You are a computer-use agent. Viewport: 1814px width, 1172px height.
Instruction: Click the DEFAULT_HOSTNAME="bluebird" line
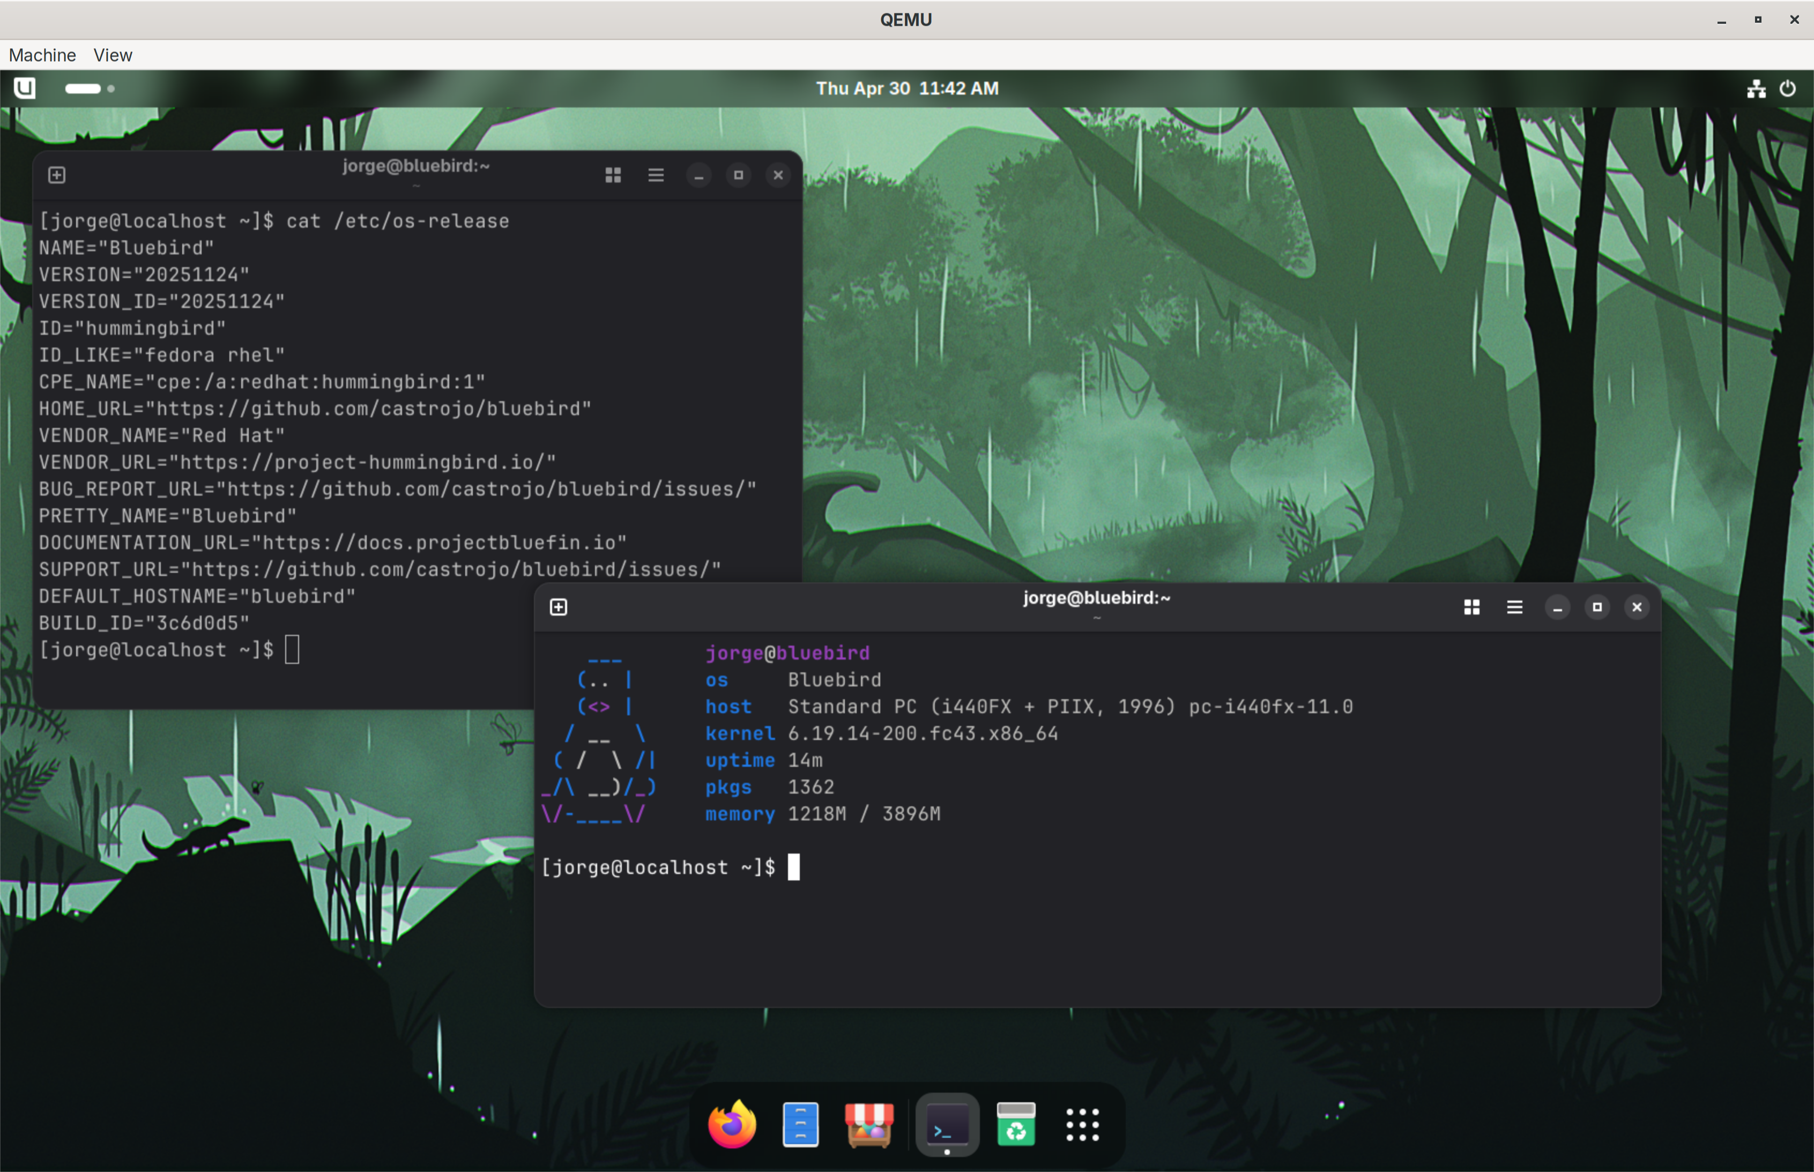tap(197, 596)
